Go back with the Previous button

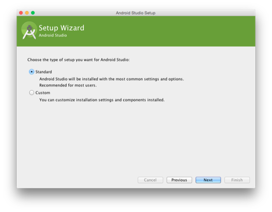tap(179, 180)
